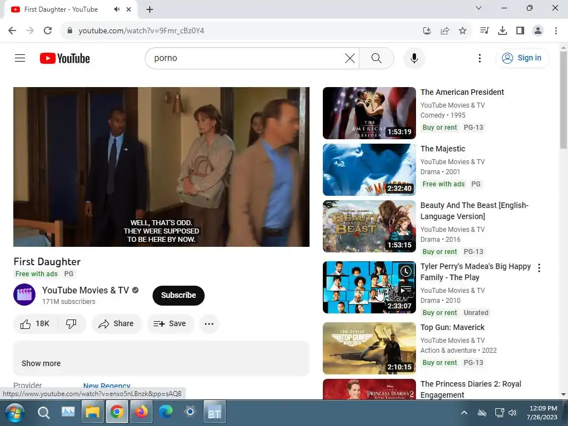Subscribe to YouTube Movies & TV

click(179, 295)
